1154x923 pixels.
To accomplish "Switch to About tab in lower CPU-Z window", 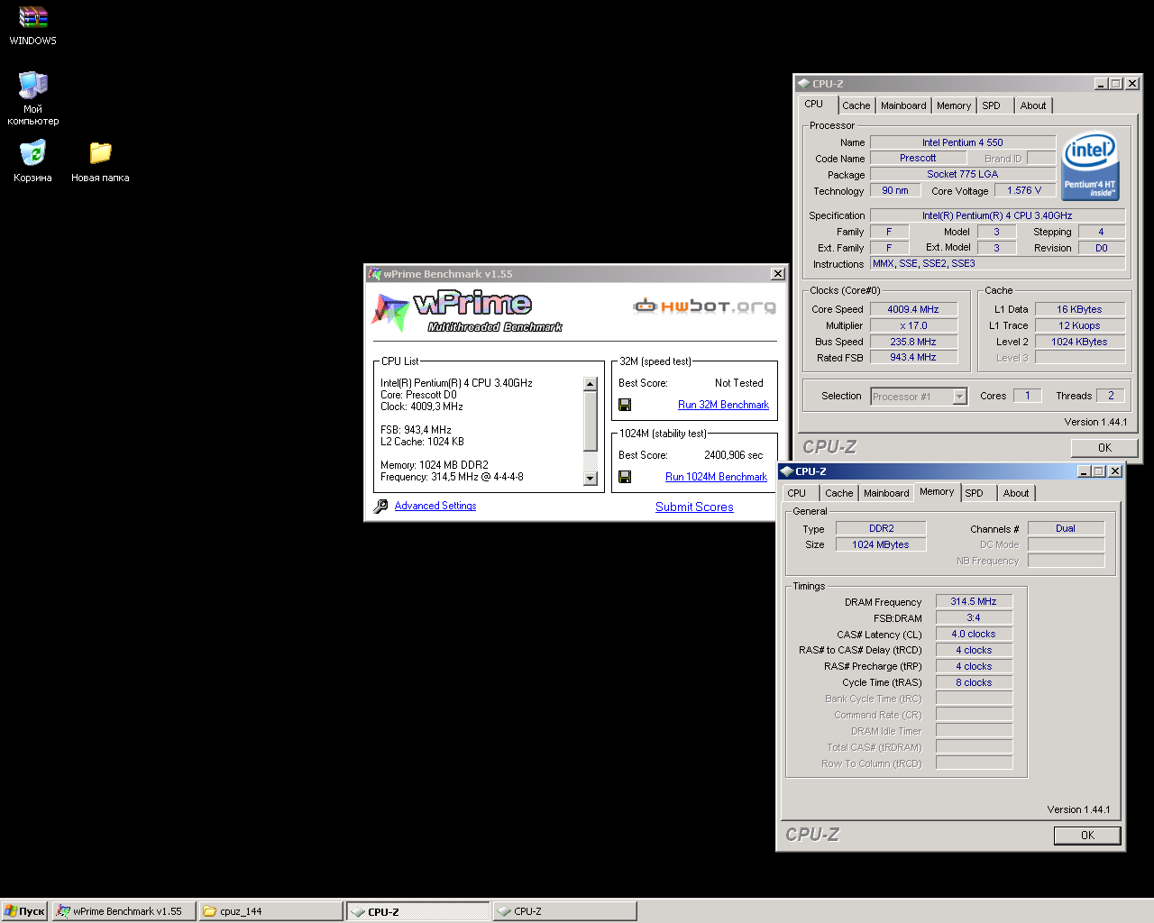I will (x=1016, y=493).
